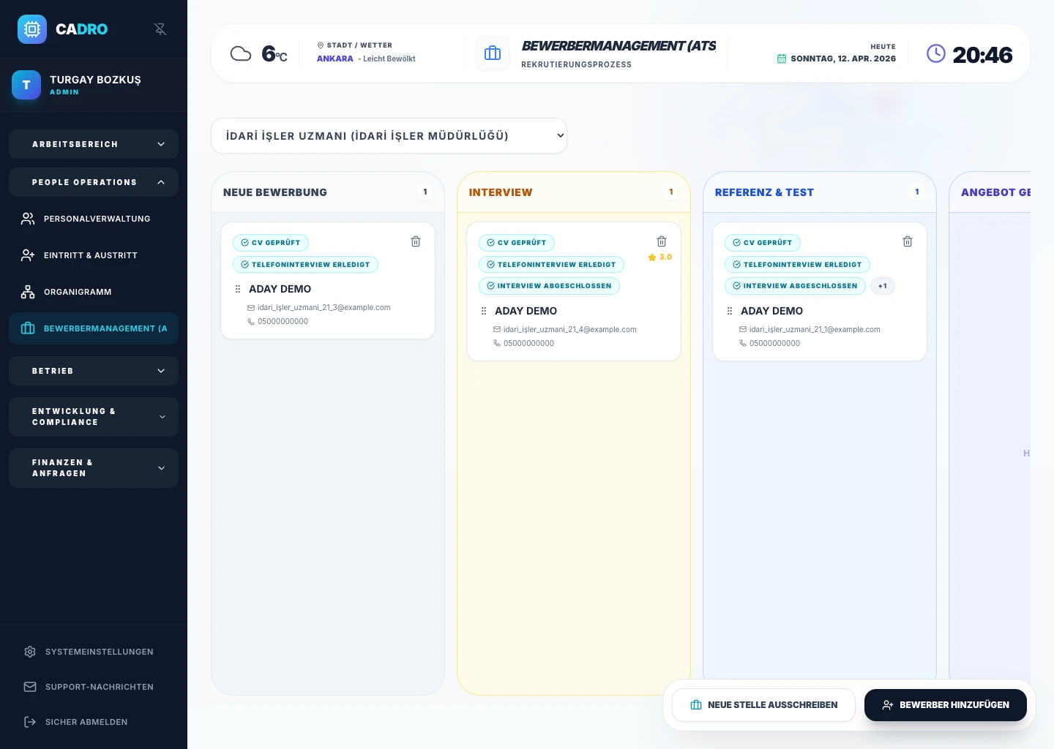Expand the Betrieb section
This screenshot has width=1054, height=749.
point(94,371)
